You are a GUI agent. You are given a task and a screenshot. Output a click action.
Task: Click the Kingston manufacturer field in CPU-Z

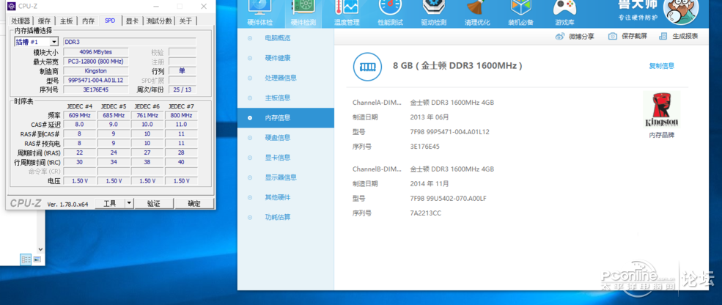[95, 71]
